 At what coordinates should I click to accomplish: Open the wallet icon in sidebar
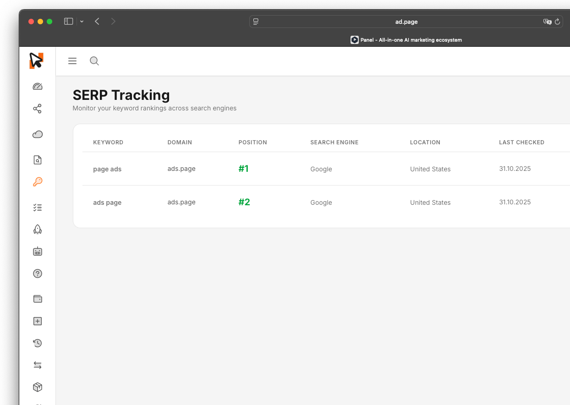pyautogui.click(x=38, y=299)
